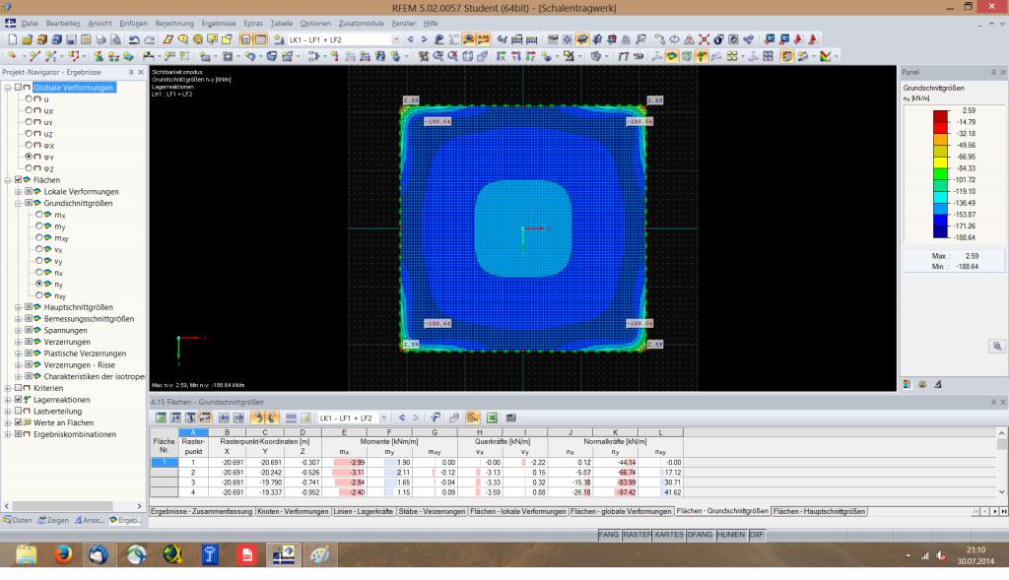
Task: Open Firefox from the taskbar
Action: pyautogui.click(x=62, y=554)
